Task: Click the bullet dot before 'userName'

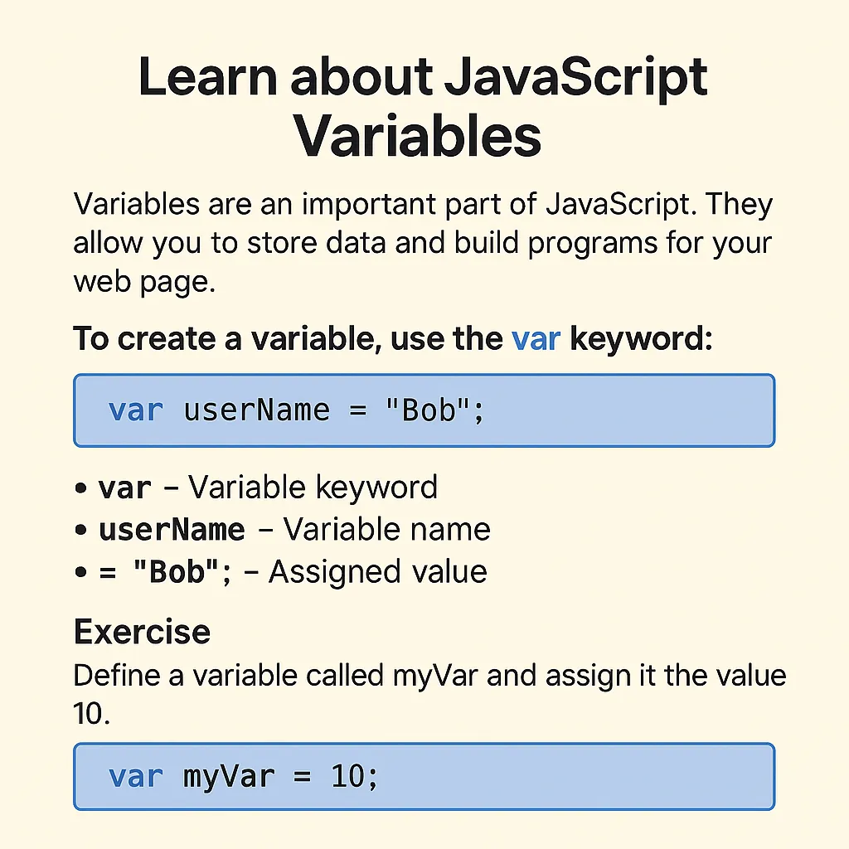Action: click(x=80, y=530)
